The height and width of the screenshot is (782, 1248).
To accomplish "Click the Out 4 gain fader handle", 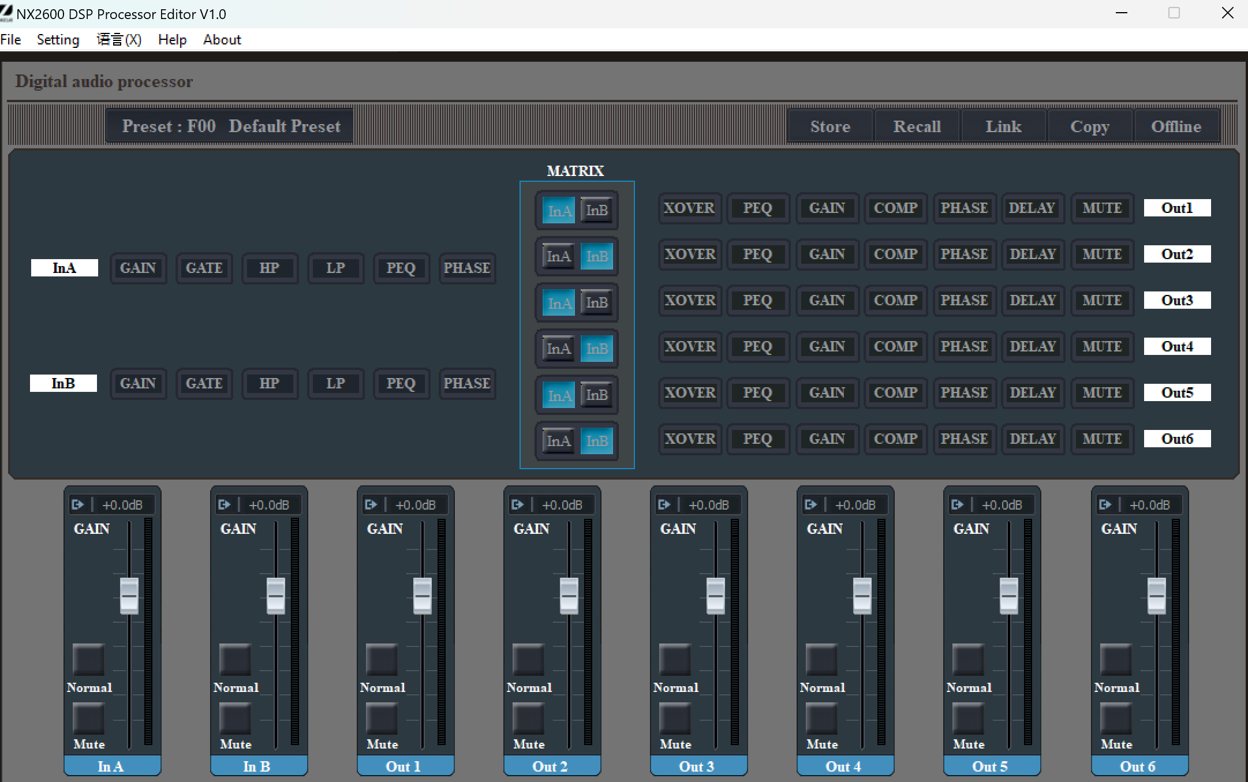I will tap(862, 595).
